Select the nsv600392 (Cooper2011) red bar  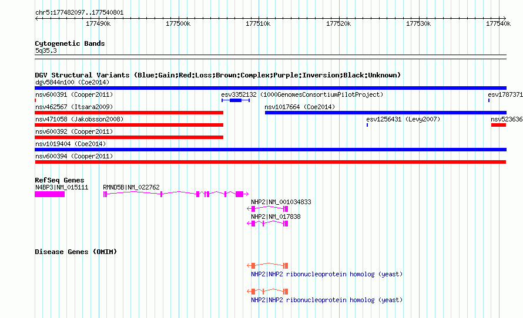click(x=129, y=137)
